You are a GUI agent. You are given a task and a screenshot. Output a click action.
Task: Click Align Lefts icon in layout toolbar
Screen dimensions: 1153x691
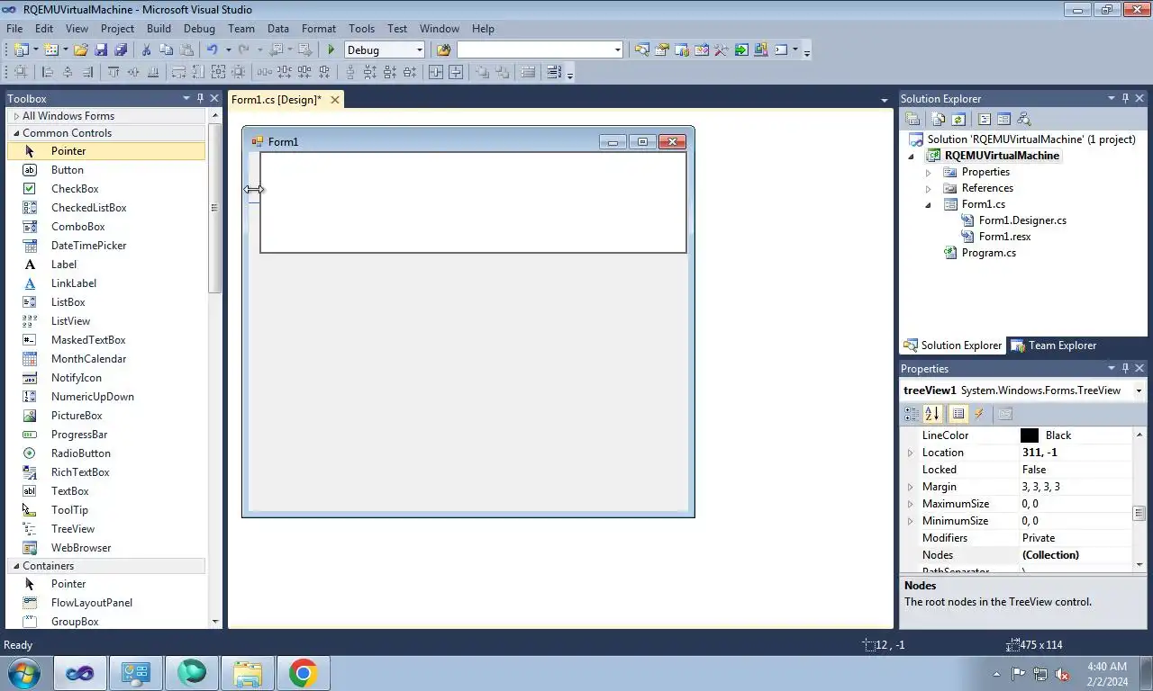point(48,73)
